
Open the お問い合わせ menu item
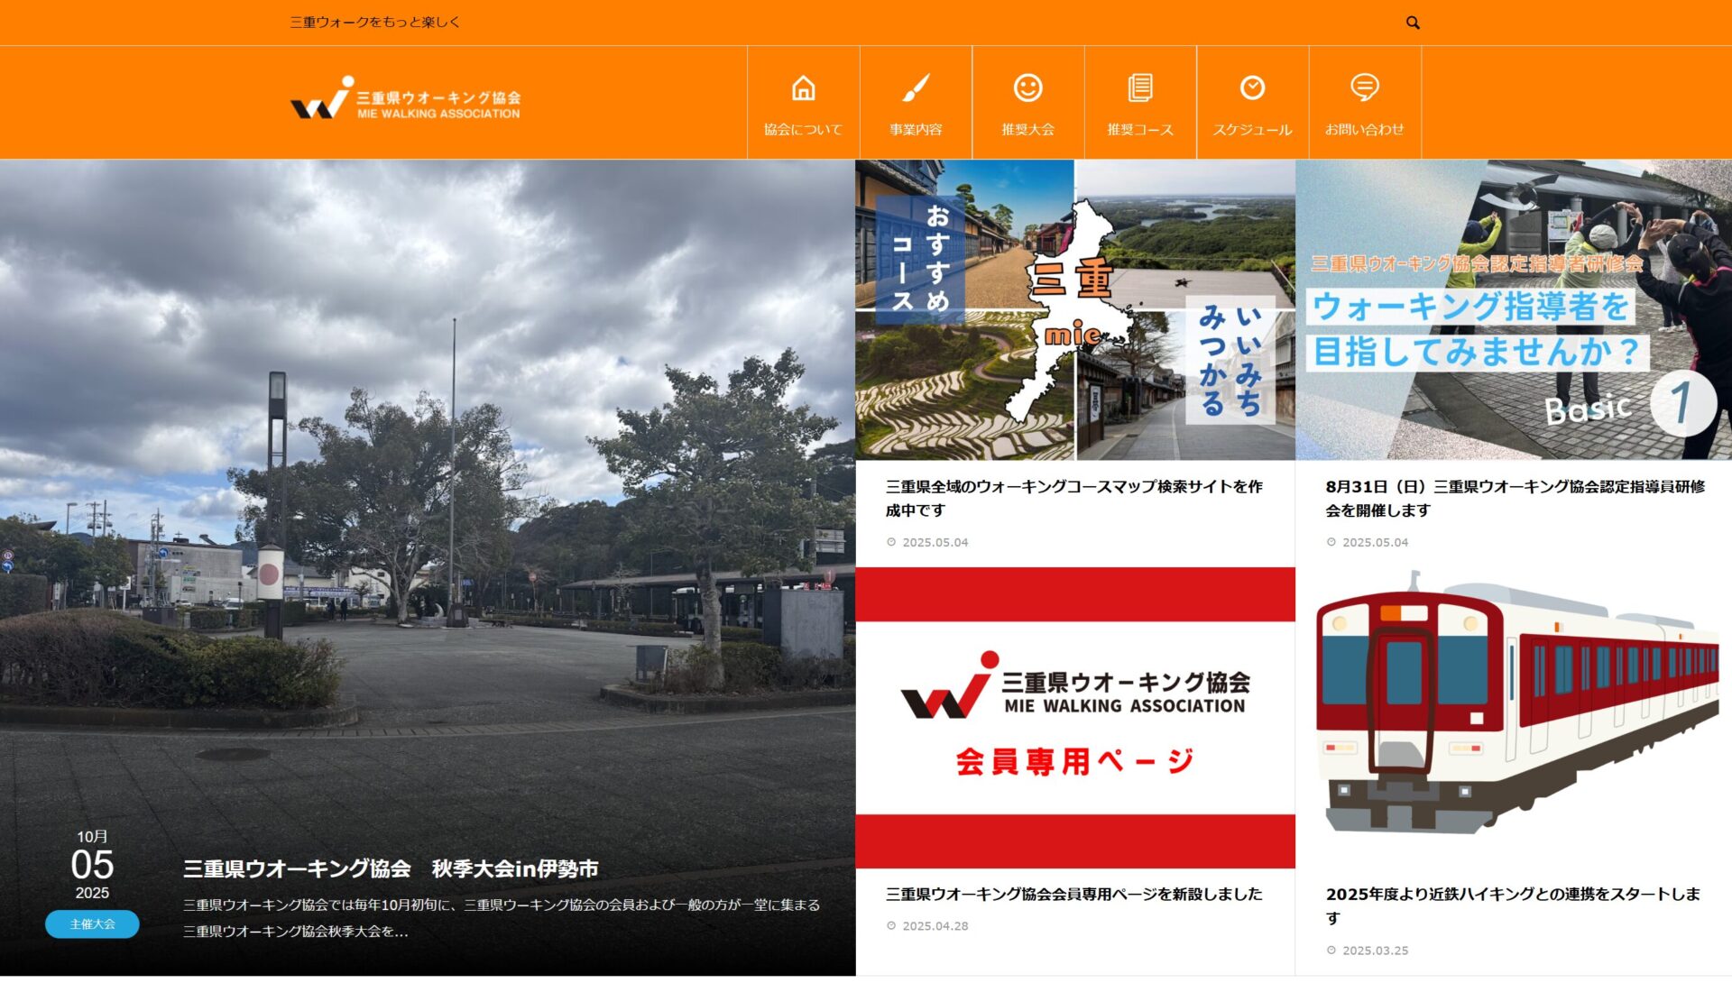[x=1365, y=103]
